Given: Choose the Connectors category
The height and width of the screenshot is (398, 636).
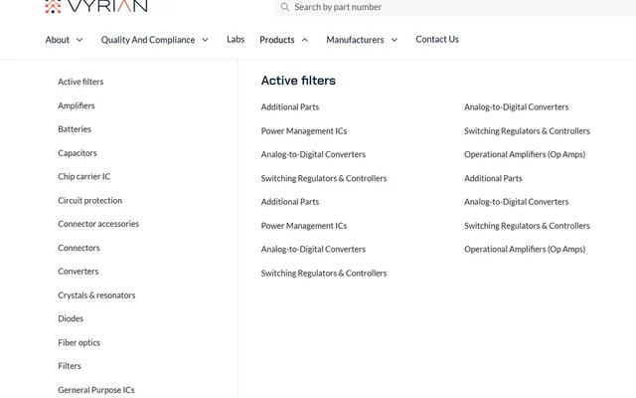Looking at the screenshot, I should coord(79,248).
